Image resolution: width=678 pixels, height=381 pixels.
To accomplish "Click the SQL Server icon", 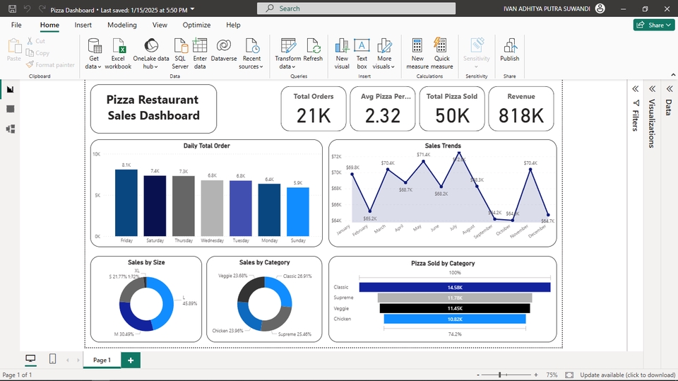I will click(x=180, y=54).
